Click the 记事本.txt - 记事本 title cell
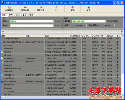Screen dimensions: 125x100 click(35, 75)
